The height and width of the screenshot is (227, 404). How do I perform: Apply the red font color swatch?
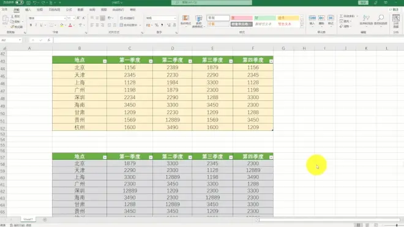(70, 25)
